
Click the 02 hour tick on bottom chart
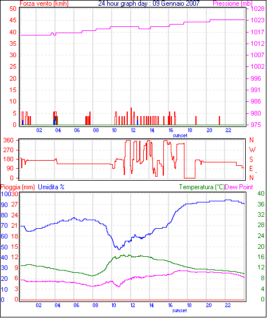coord(38,305)
